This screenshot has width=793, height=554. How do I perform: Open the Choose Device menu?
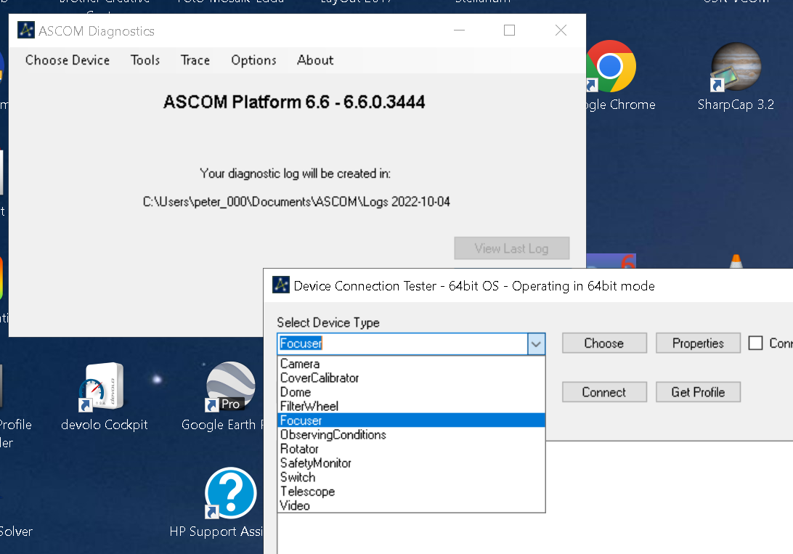click(x=68, y=60)
